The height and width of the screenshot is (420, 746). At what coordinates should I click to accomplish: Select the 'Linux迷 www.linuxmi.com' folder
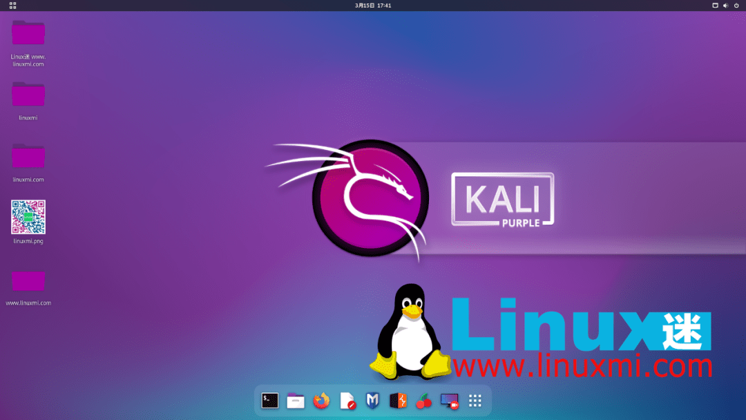pyautogui.click(x=28, y=32)
